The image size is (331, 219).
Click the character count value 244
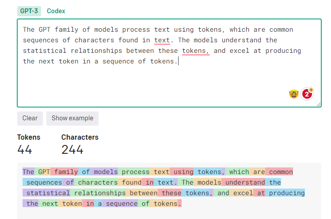click(72, 149)
